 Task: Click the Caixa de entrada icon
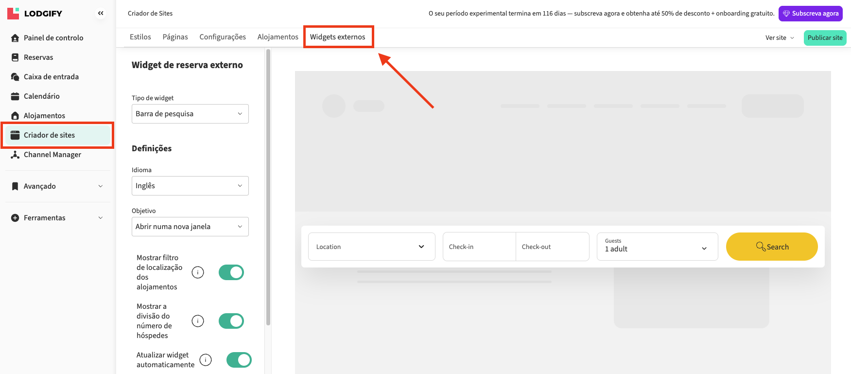pos(15,77)
